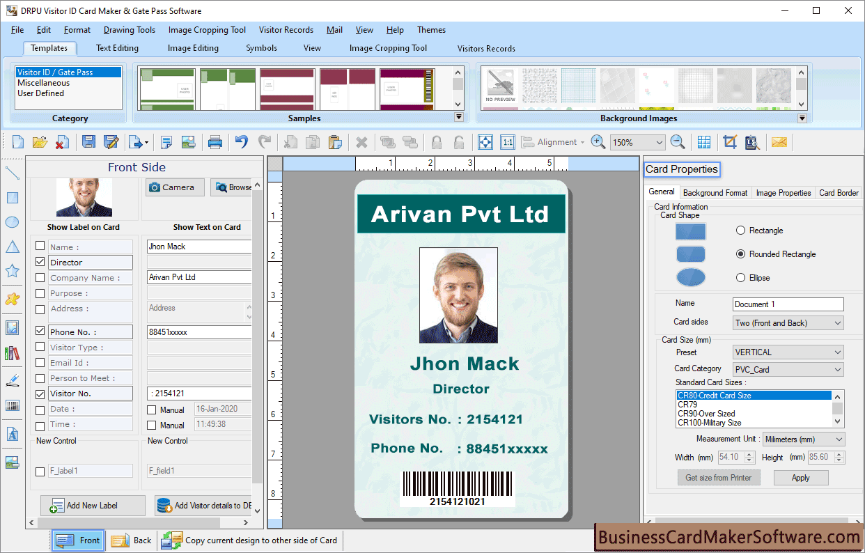
Task: Select the Rectangle card shape option
Action: [x=740, y=231]
